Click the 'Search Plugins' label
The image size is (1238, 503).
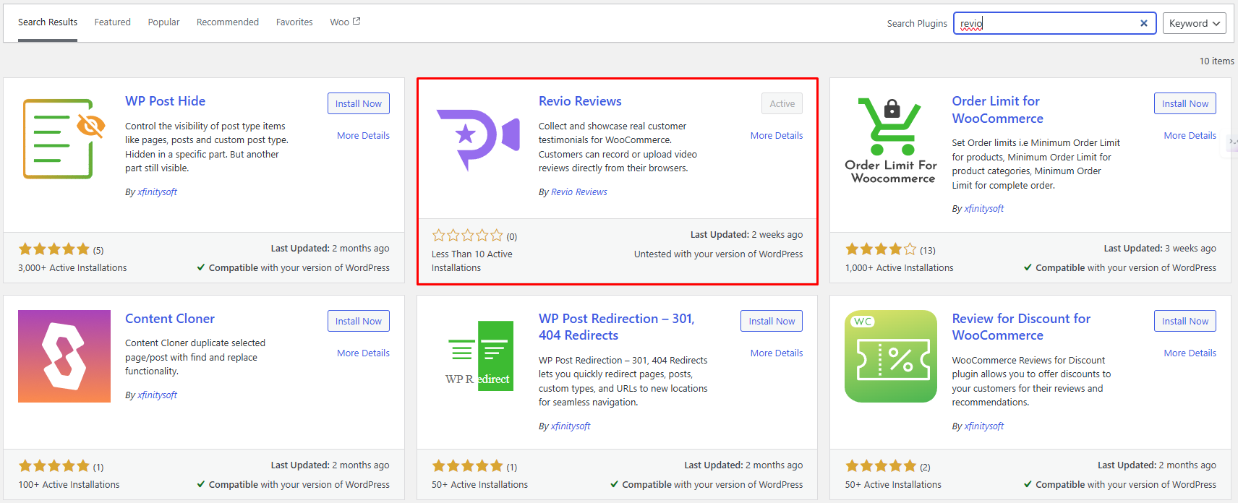[917, 23]
